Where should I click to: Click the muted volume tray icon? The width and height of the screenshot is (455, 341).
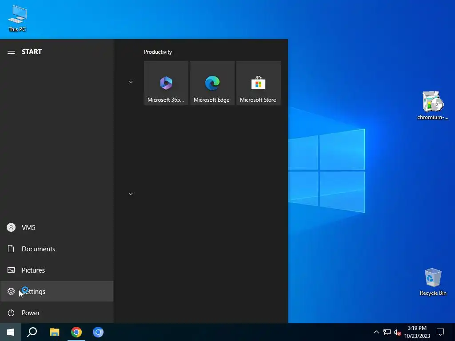[x=397, y=332]
